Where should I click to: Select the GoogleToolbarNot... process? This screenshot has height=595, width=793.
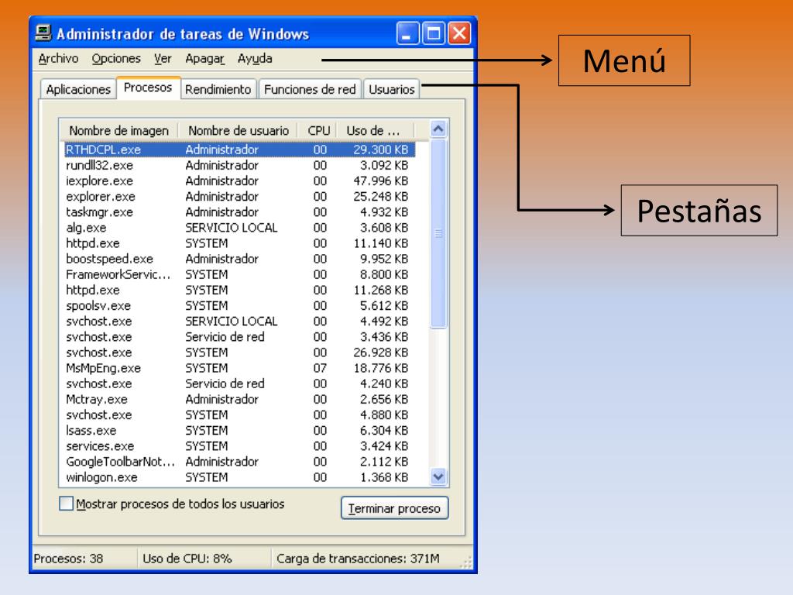point(240,462)
